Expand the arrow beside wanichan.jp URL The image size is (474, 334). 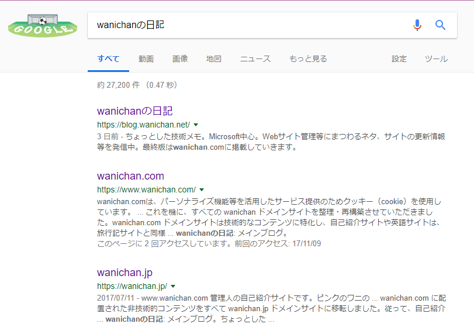click(x=173, y=286)
